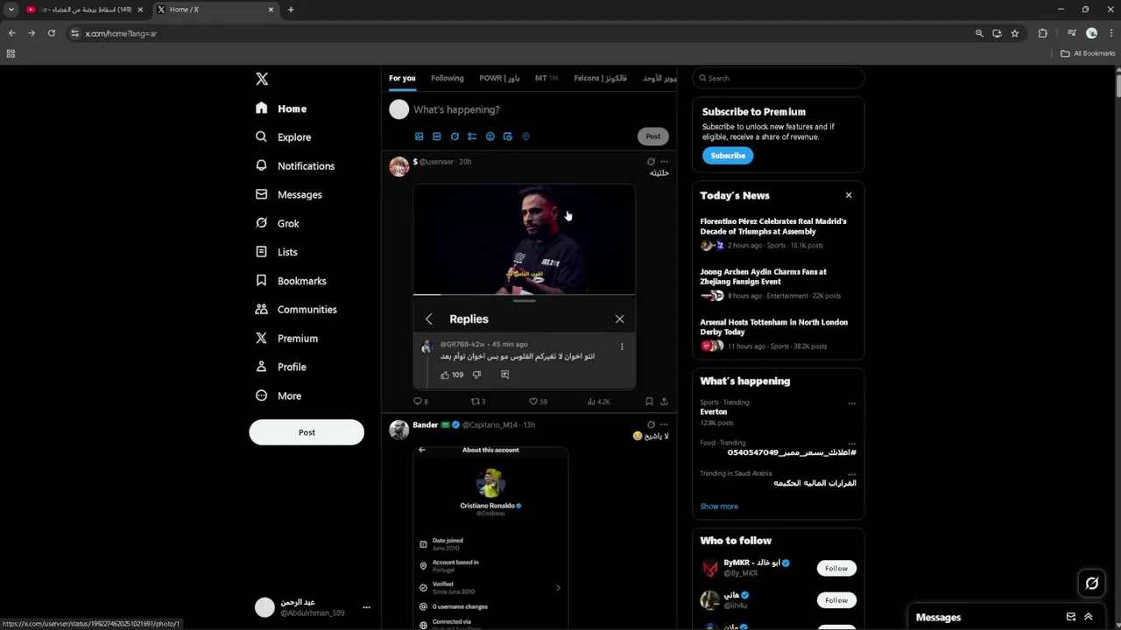
Task: Expand the Messages drawer
Action: [1089, 617]
